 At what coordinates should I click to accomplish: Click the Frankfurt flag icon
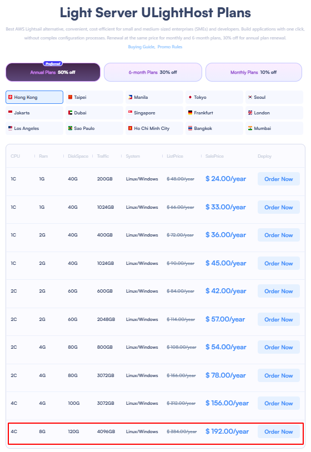(x=190, y=113)
